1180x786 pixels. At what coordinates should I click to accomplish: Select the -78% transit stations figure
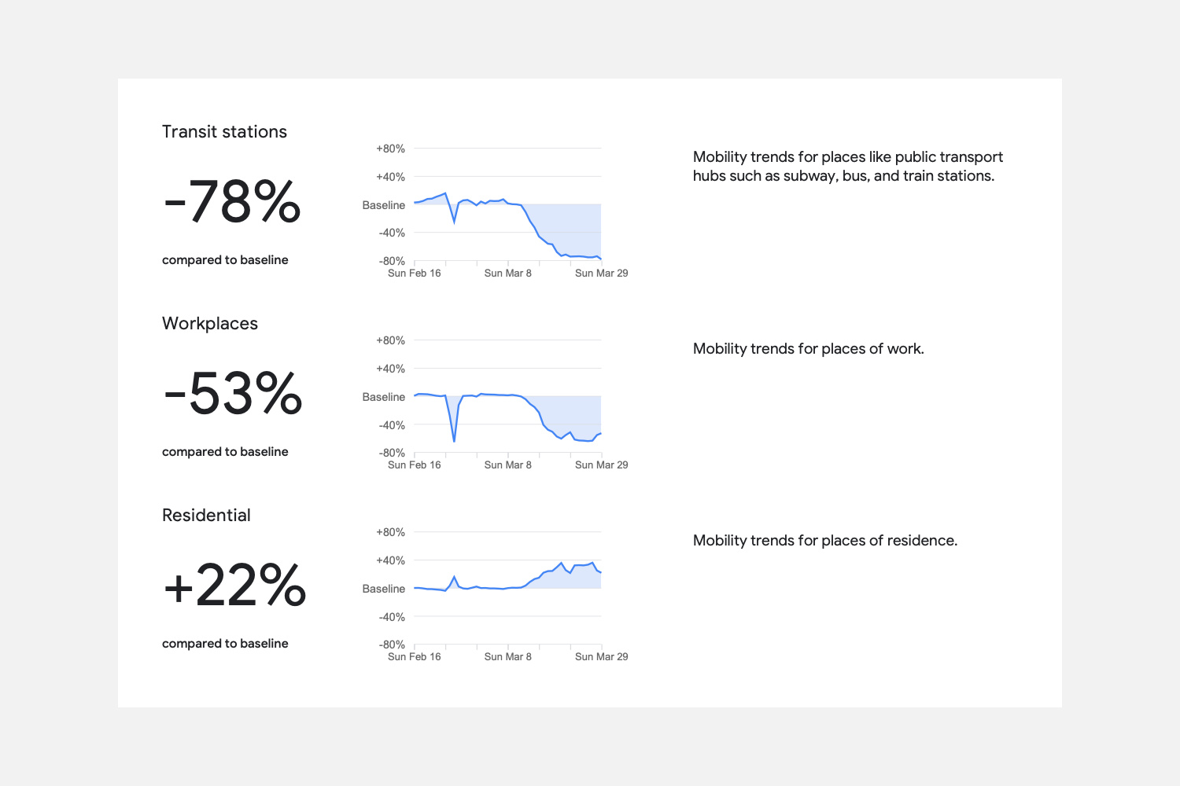232,202
